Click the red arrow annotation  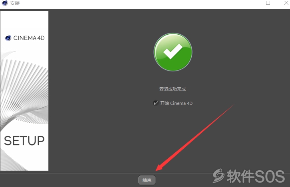195,138
